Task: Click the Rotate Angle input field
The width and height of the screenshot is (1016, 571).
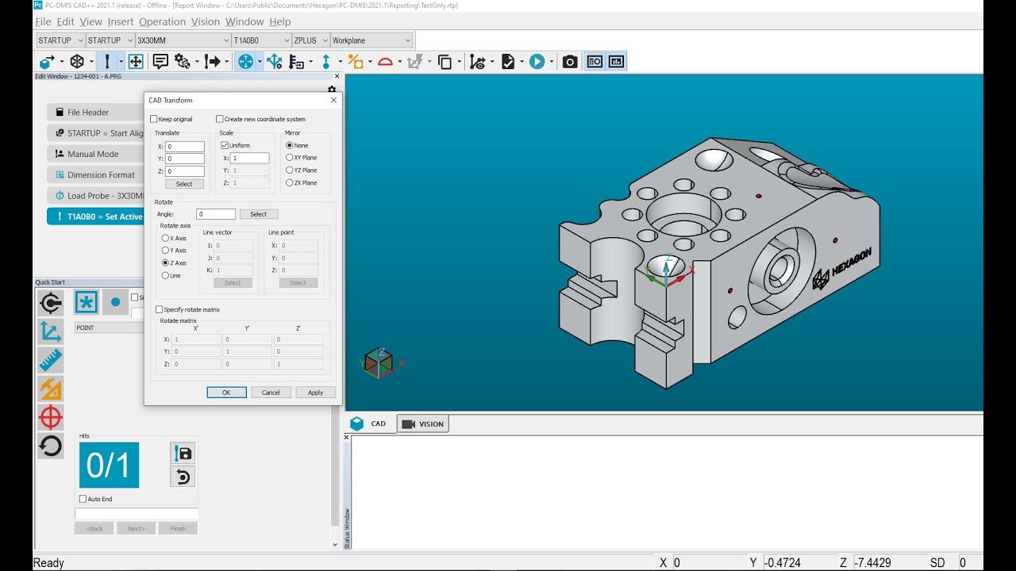Action: coord(216,214)
